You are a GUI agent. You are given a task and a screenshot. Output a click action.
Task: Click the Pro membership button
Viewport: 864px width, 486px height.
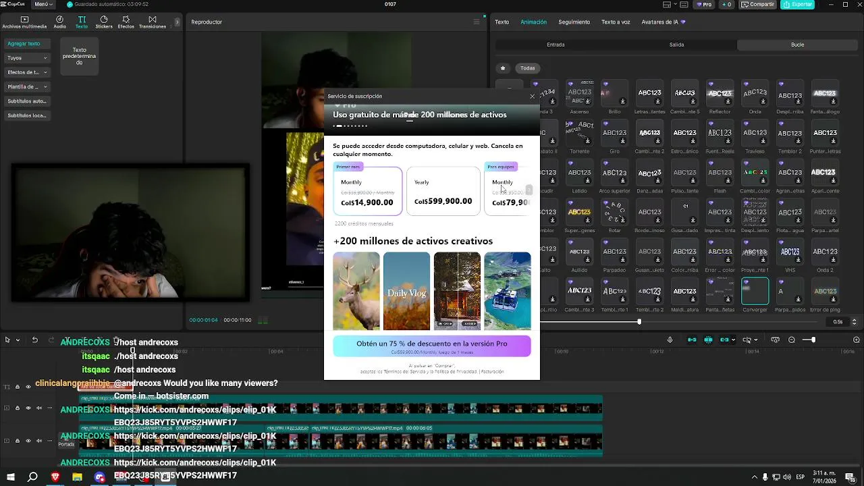tap(705, 4)
